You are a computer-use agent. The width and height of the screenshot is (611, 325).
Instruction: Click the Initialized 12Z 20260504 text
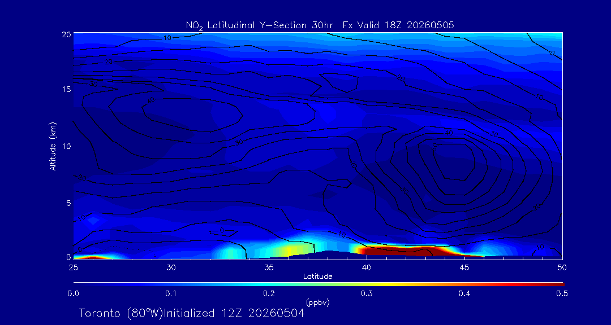234,313
